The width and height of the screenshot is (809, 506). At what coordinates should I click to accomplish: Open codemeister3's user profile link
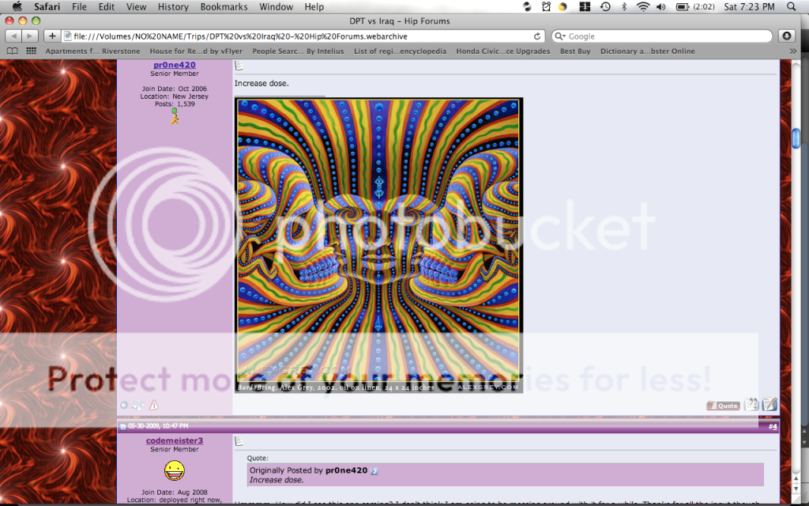click(174, 440)
